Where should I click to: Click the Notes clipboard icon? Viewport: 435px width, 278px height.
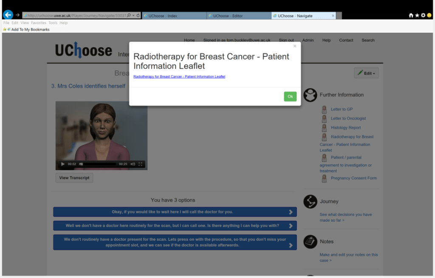(x=311, y=241)
